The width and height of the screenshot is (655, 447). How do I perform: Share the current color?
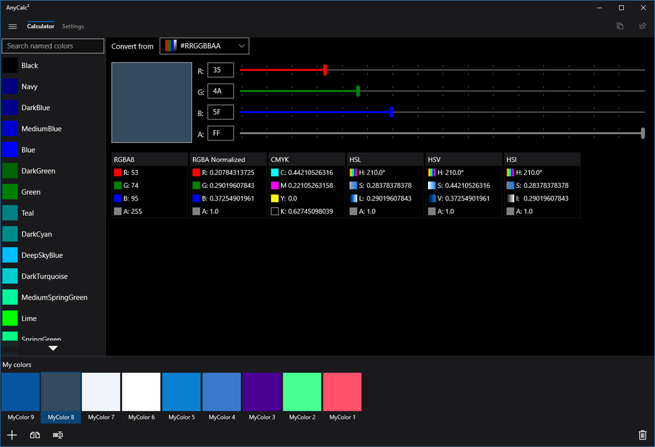(x=643, y=26)
